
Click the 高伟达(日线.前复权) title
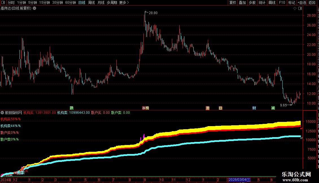[x=16, y=8]
